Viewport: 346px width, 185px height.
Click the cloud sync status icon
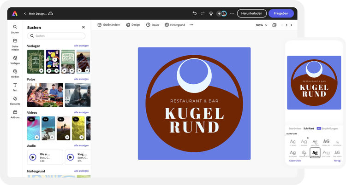(x=51, y=13)
